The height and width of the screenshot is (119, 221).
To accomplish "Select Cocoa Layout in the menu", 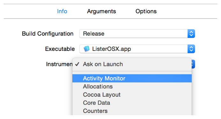I will tap(132, 95).
